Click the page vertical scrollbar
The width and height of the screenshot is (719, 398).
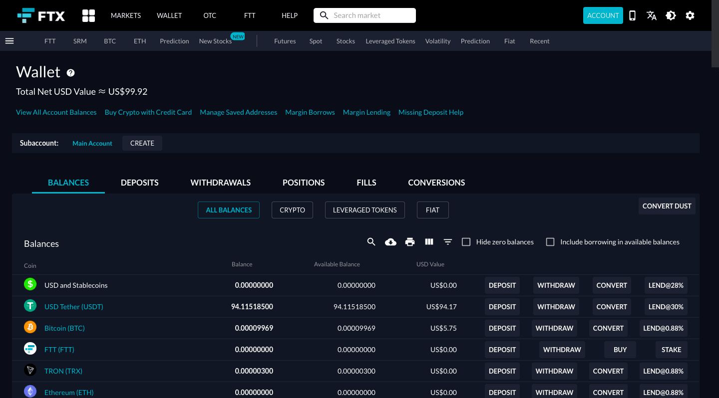pyautogui.click(x=715, y=33)
